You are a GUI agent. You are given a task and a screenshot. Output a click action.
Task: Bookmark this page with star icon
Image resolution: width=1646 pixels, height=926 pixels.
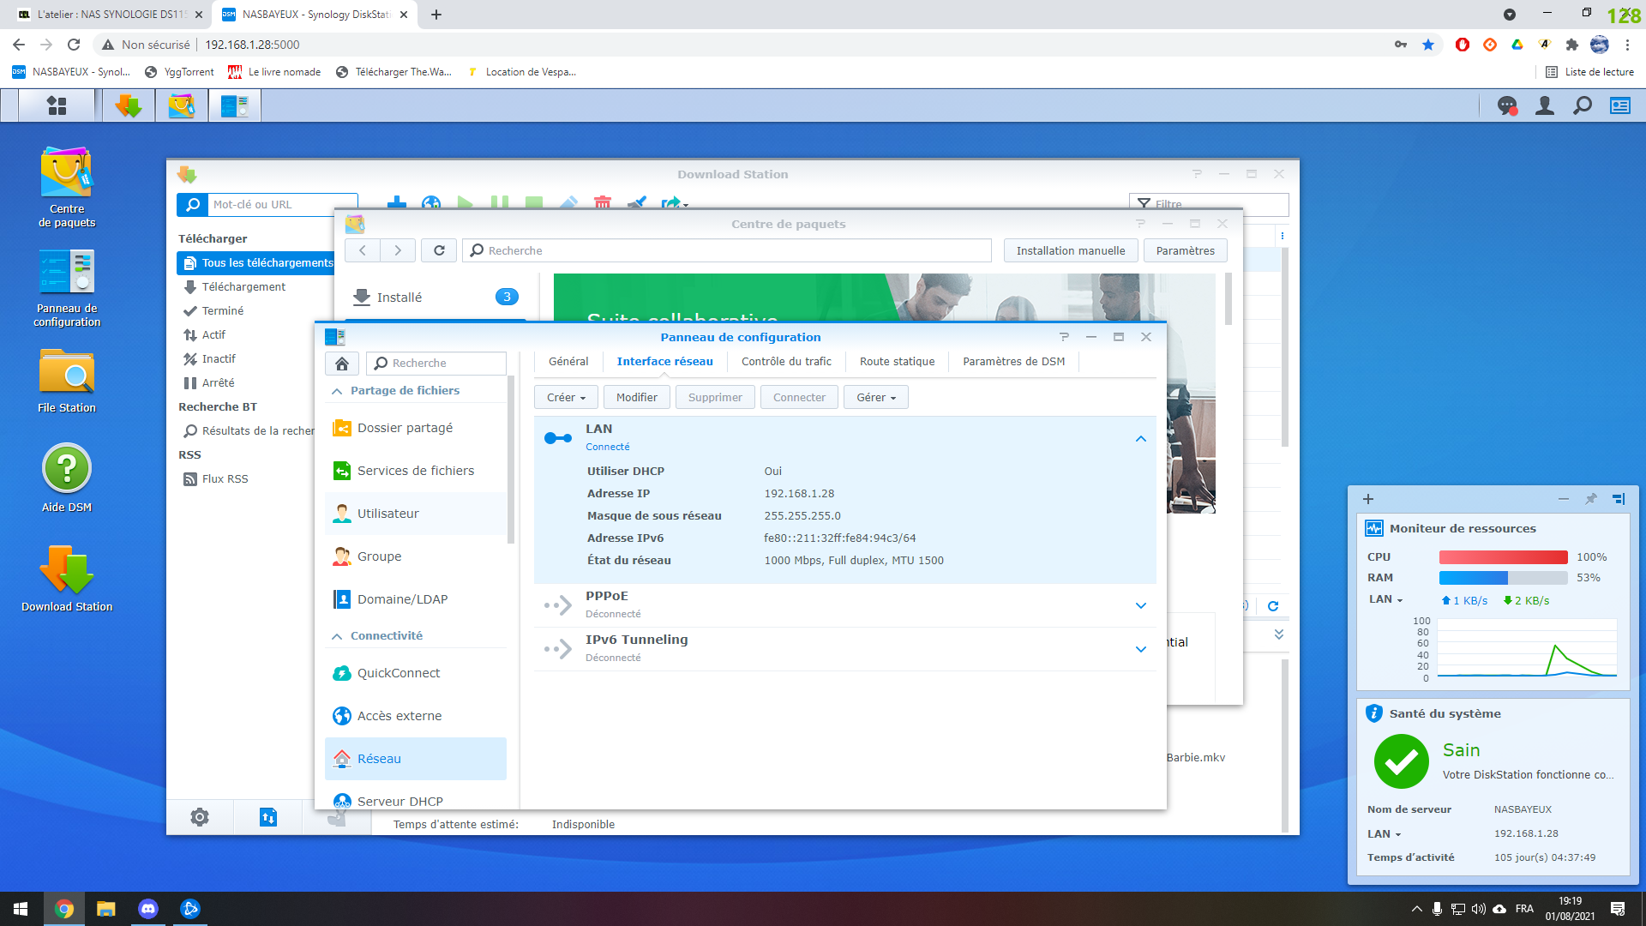click(1428, 45)
